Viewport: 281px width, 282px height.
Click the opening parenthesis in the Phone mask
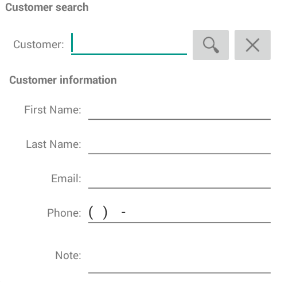tap(91, 213)
